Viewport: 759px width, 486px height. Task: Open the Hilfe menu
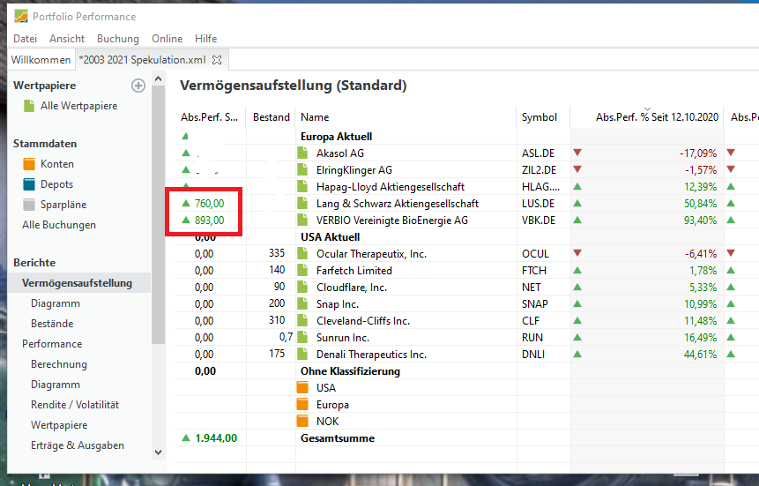[x=205, y=38]
